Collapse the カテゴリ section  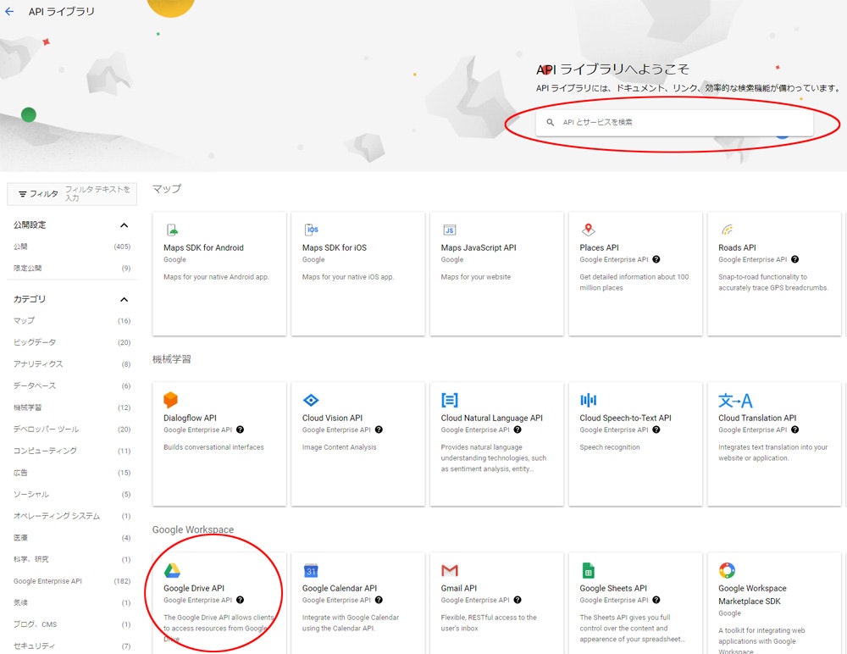click(x=125, y=299)
